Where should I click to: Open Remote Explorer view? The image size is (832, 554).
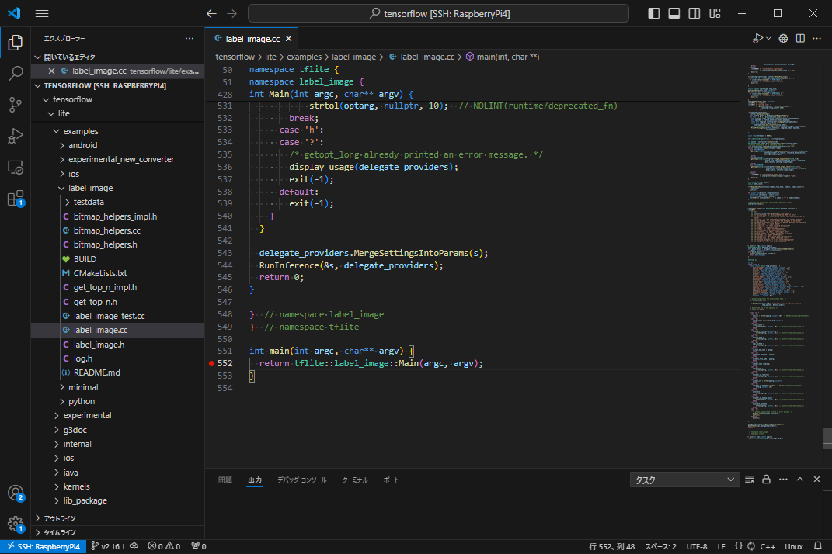[x=16, y=168]
